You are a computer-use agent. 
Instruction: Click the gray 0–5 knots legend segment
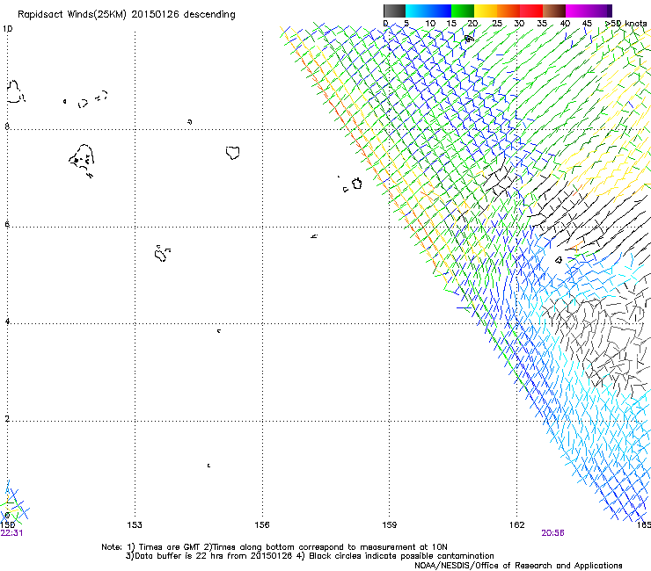(x=394, y=11)
